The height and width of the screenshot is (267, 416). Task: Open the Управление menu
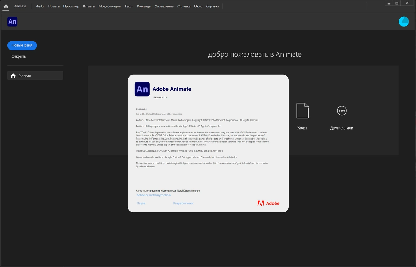click(x=164, y=6)
